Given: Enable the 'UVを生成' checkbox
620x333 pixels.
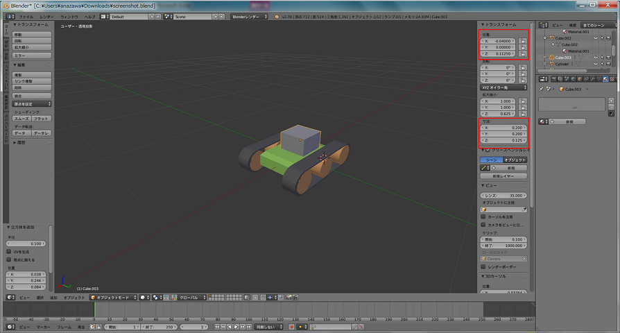Looking at the screenshot, I should tap(8, 252).
